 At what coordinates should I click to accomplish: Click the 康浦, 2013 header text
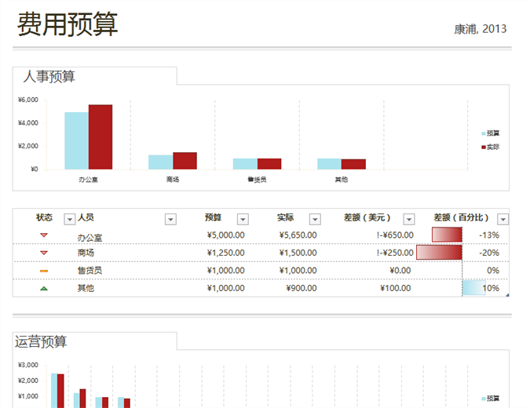tap(480, 29)
